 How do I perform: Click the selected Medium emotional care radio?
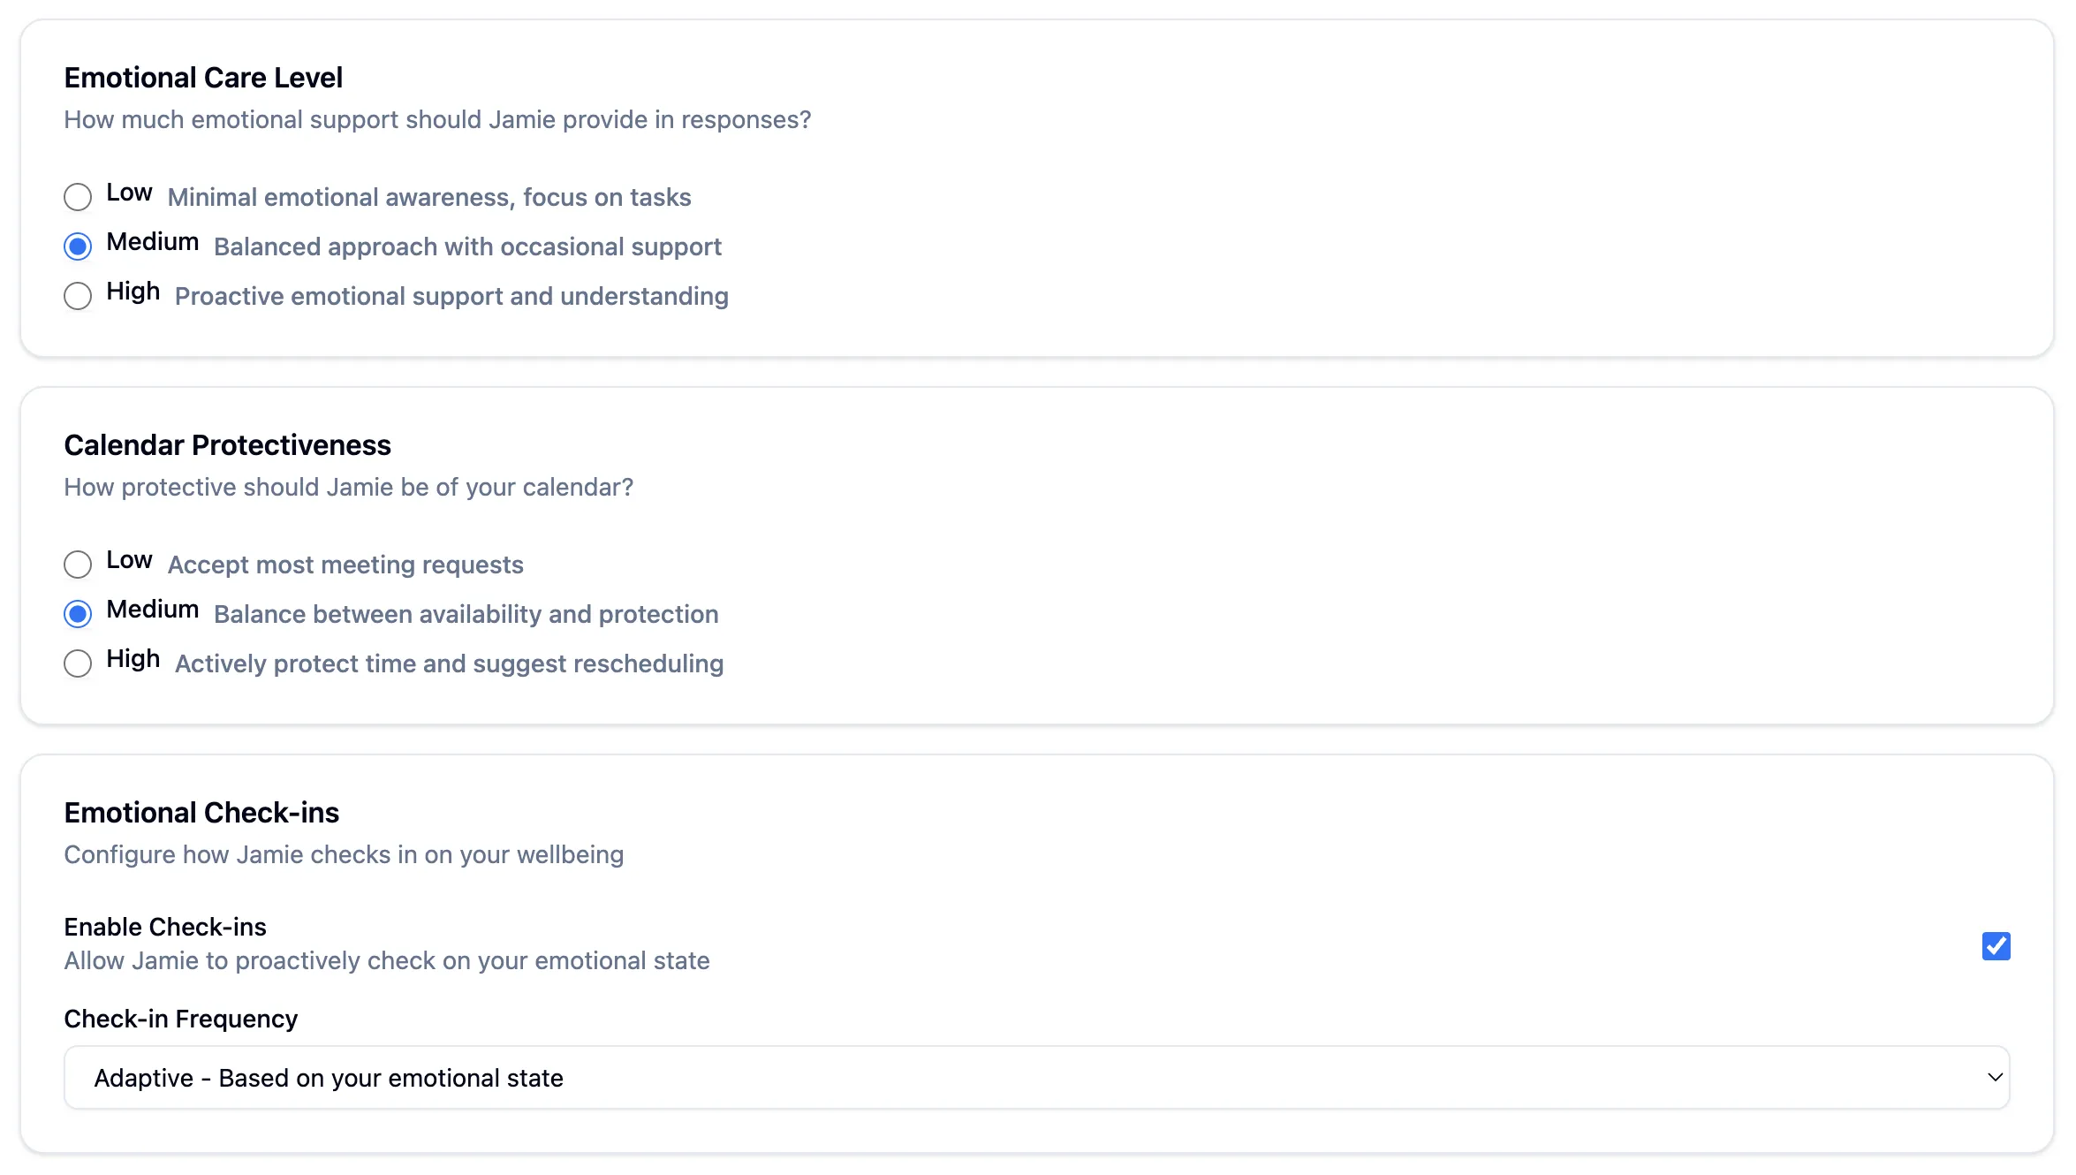pyautogui.click(x=78, y=246)
